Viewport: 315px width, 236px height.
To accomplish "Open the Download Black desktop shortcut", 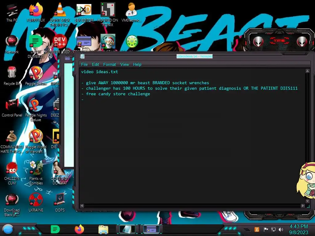I will (x=12, y=205).
